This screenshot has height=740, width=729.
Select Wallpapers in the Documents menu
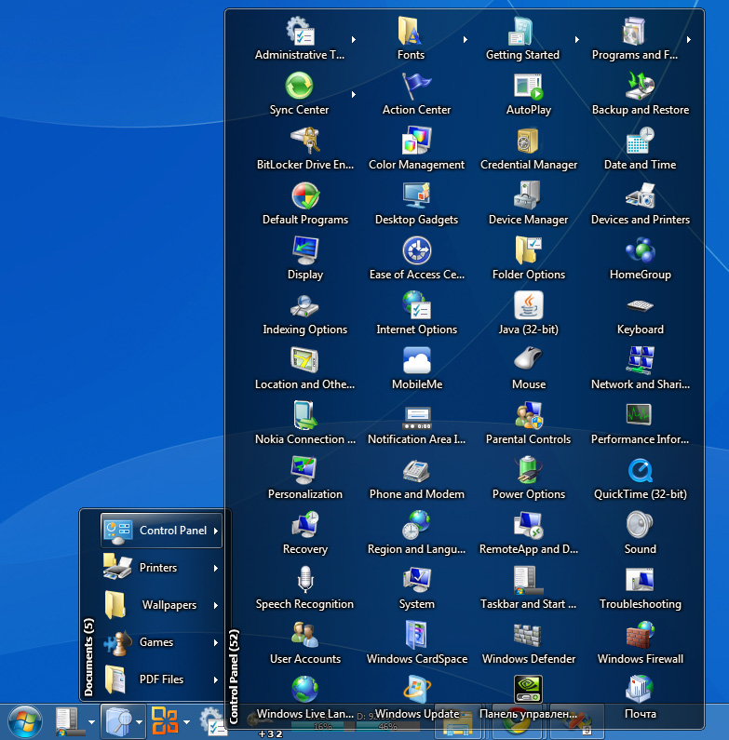point(169,605)
